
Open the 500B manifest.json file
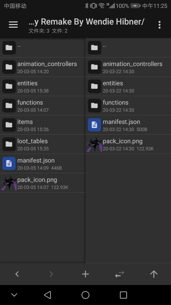(128, 125)
